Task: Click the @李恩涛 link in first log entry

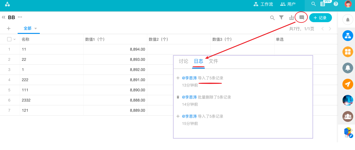Action: click(x=189, y=78)
